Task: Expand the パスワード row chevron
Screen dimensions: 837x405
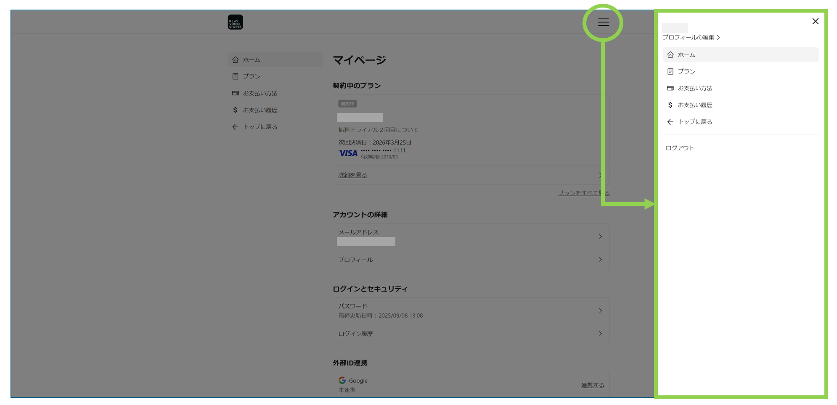Action: pyautogui.click(x=600, y=311)
